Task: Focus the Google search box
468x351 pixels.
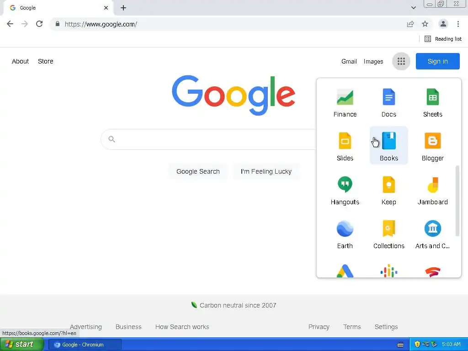Action: pos(209,139)
